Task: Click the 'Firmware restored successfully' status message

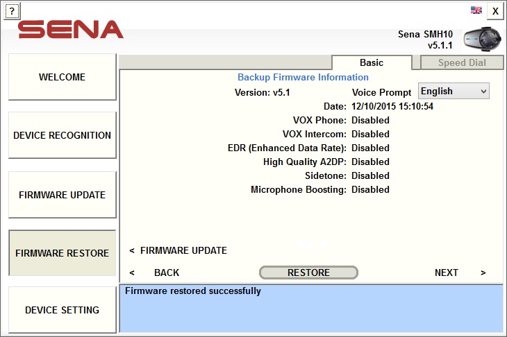Action: pyautogui.click(x=193, y=291)
